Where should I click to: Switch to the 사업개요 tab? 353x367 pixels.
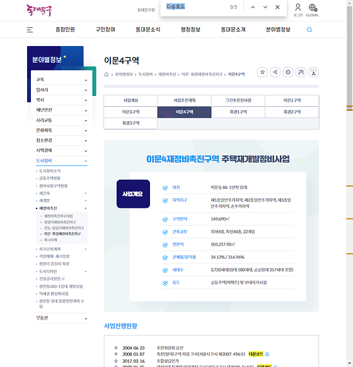(x=130, y=100)
